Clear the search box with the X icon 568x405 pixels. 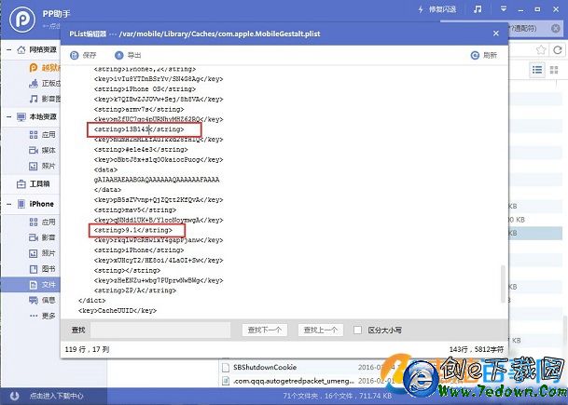point(556,28)
